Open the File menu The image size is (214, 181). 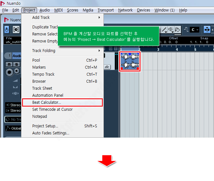click(5, 10)
